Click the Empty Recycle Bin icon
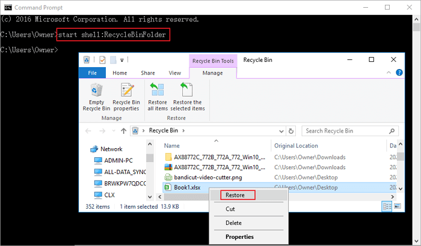Image resolution: width=421 pixels, height=246 pixels. tap(96, 97)
